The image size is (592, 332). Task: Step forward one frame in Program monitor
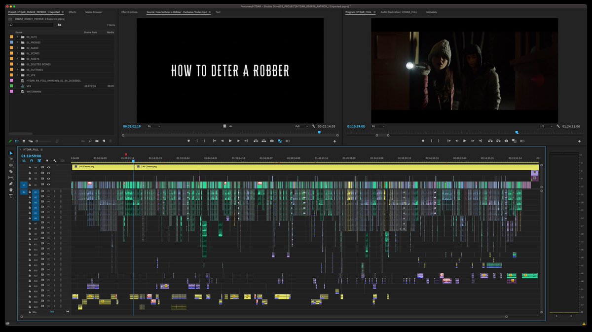[x=473, y=141]
